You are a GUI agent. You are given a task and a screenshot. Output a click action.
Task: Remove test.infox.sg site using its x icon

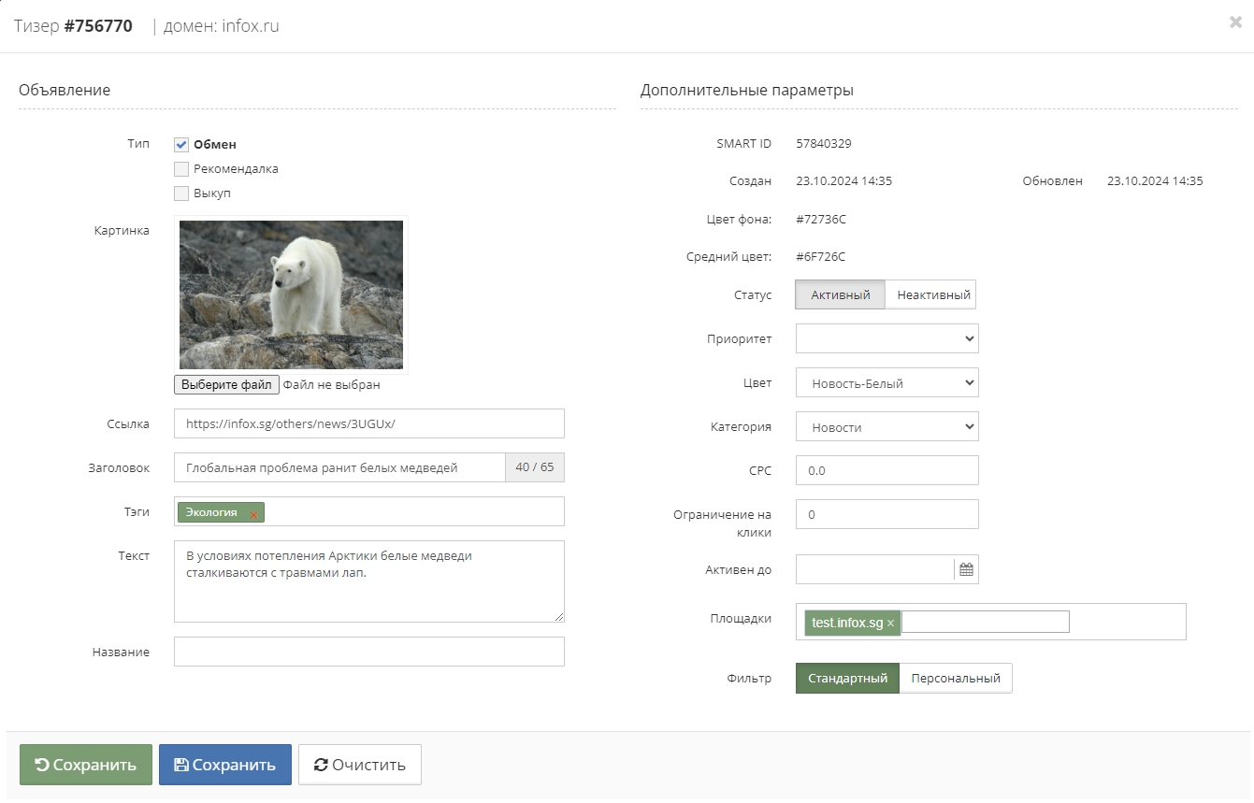(x=890, y=624)
